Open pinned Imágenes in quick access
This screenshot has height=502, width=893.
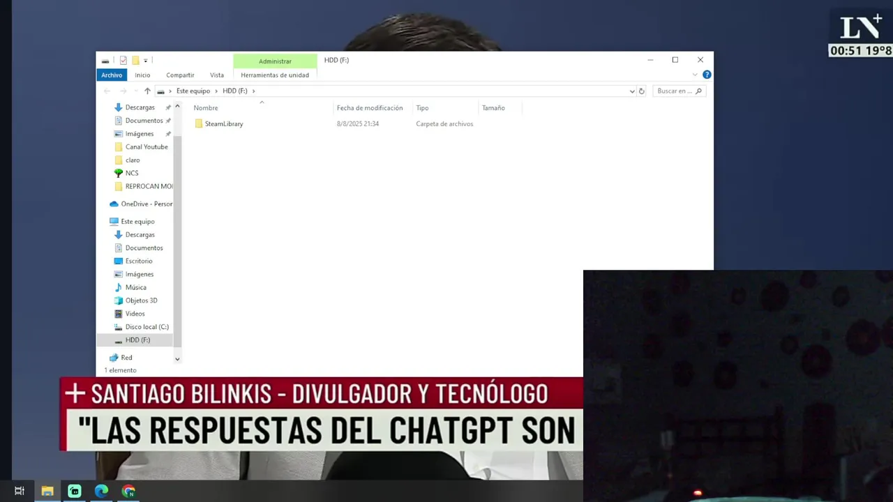coord(140,134)
